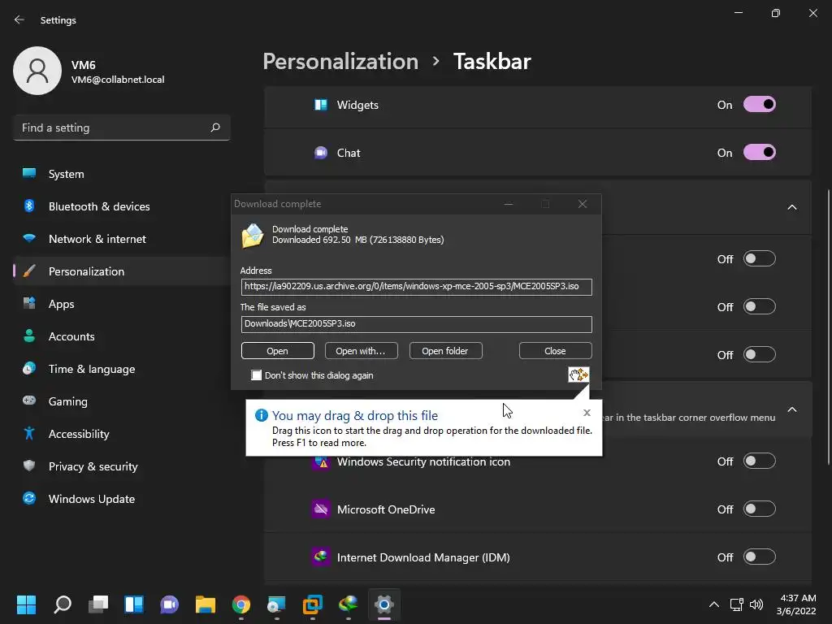832x624 pixels.
Task: Click the Open folder button
Action: 445,351
